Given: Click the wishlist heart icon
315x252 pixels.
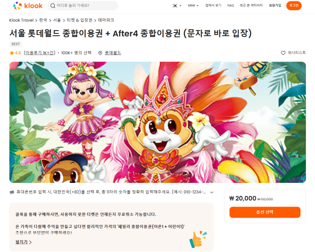Looking at the screenshot, I should pyautogui.click(x=283, y=53).
